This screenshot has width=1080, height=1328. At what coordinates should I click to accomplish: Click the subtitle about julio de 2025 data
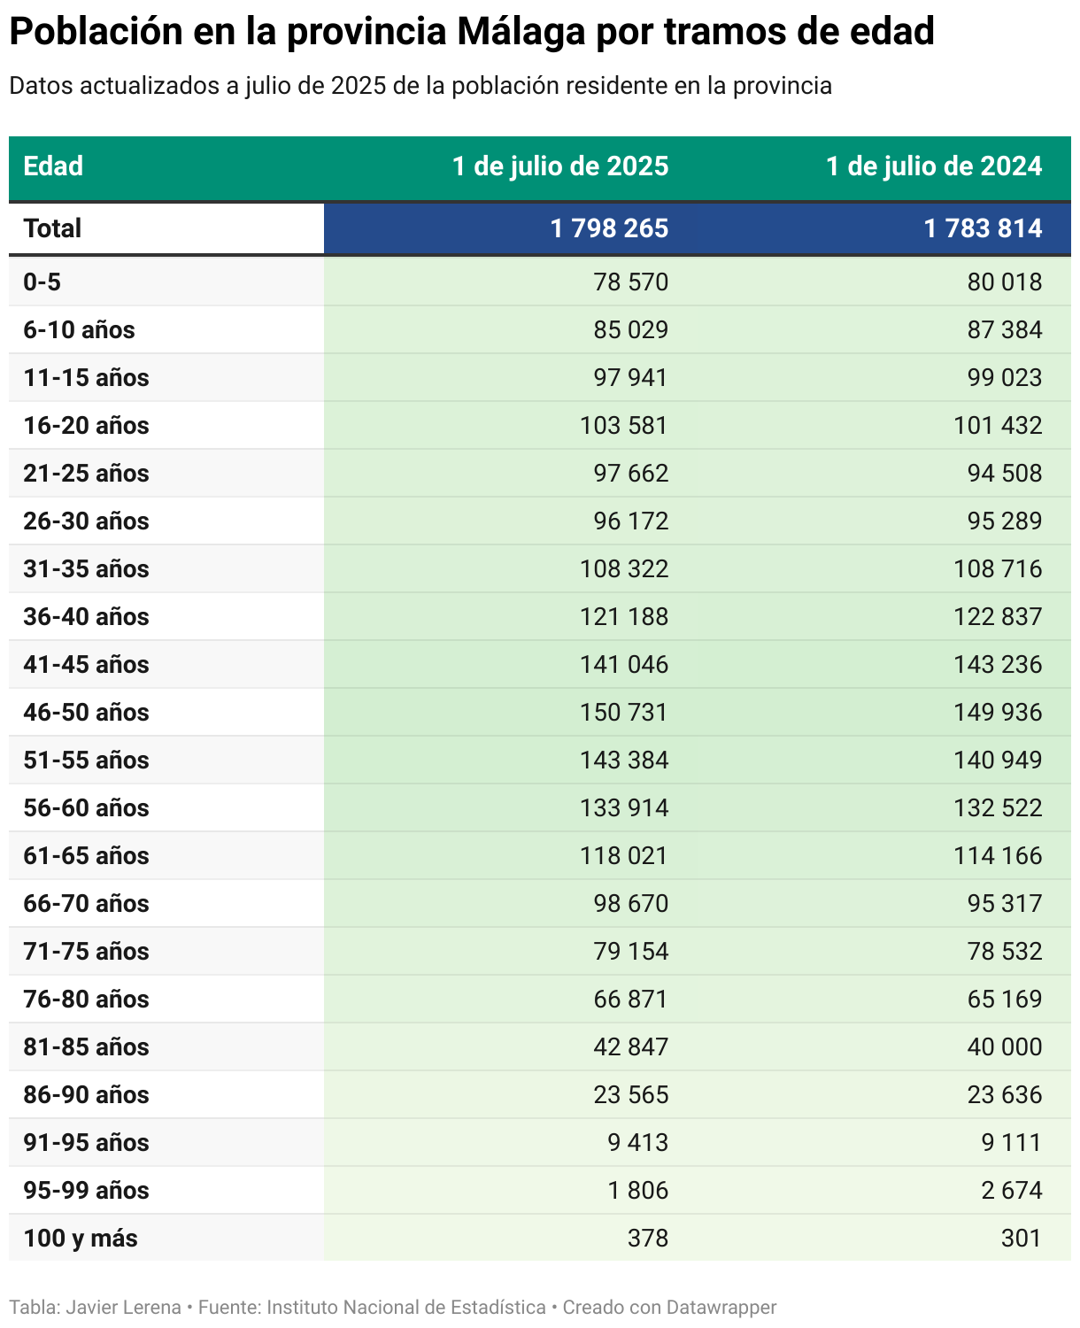(x=420, y=86)
